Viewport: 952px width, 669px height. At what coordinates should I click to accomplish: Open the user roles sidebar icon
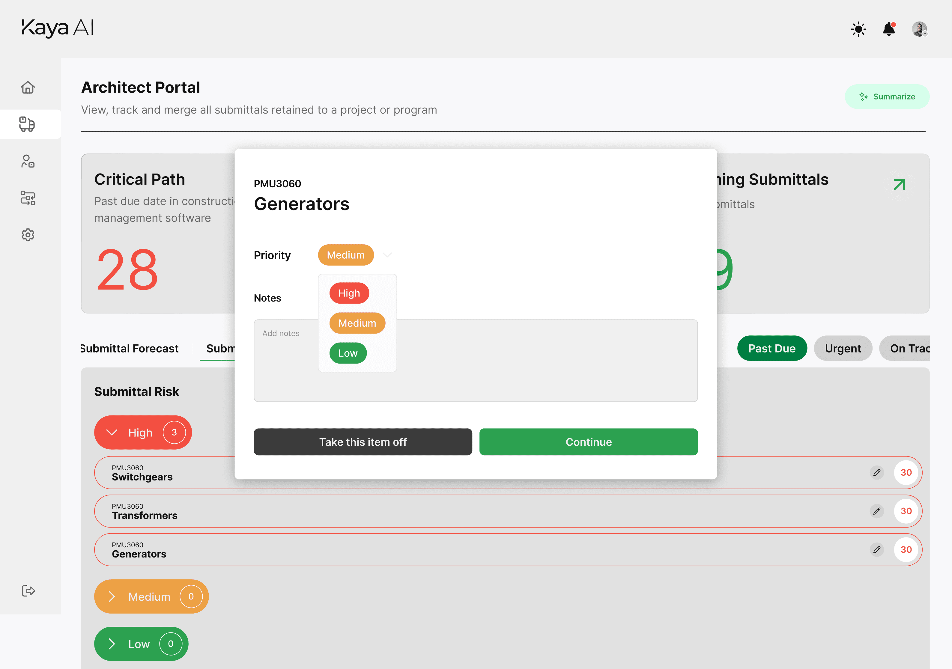(x=27, y=161)
